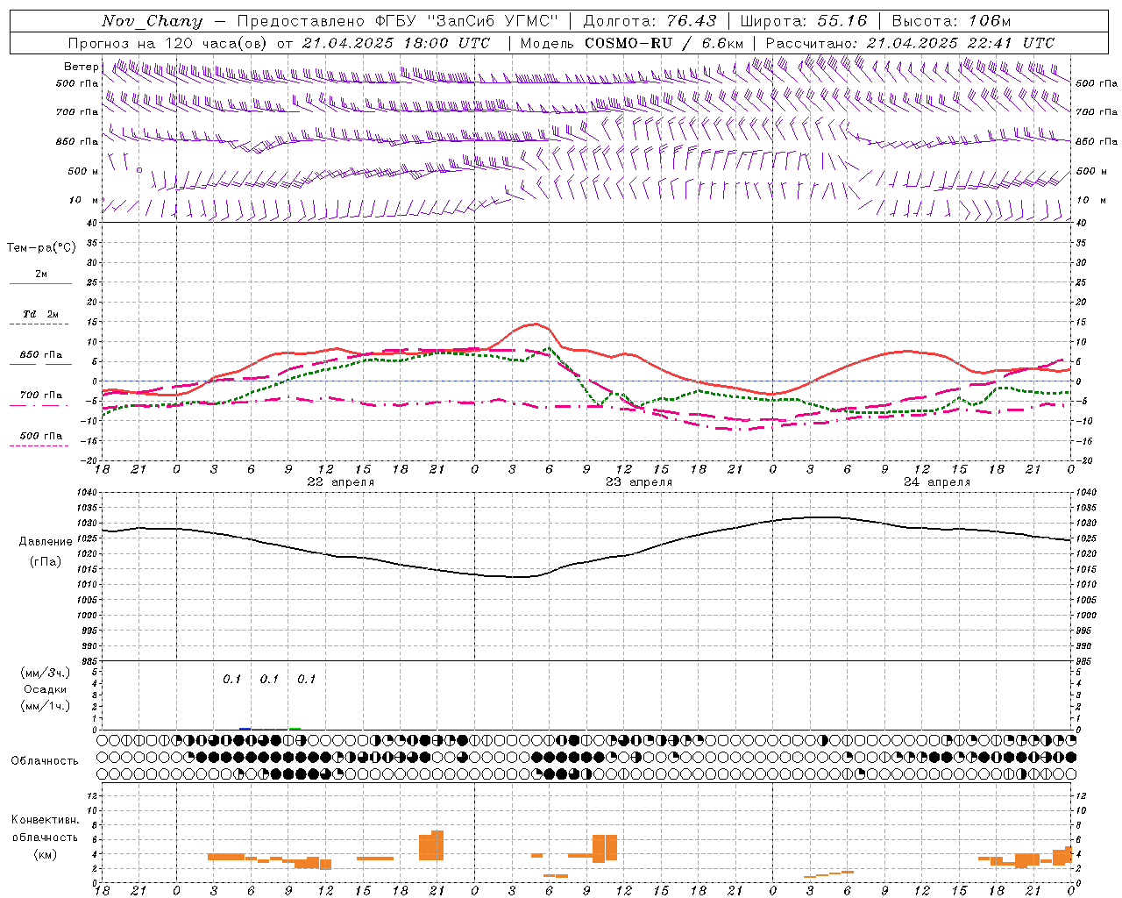Click the '(мм/1ч.)' precipitation unit label

(x=46, y=706)
